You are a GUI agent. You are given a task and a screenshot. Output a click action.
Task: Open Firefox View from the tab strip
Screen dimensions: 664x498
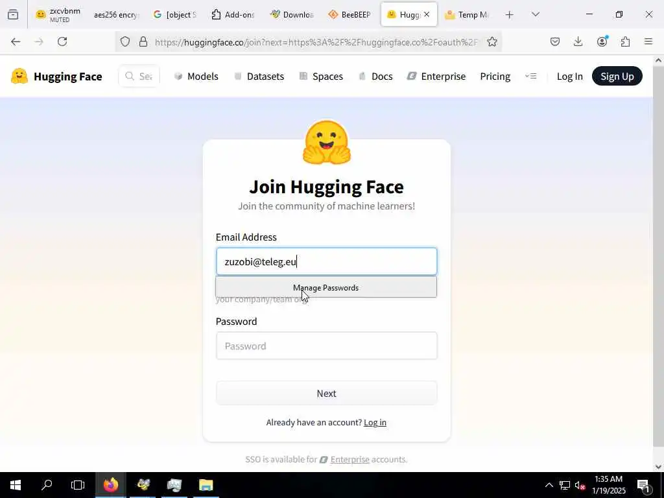point(13,14)
